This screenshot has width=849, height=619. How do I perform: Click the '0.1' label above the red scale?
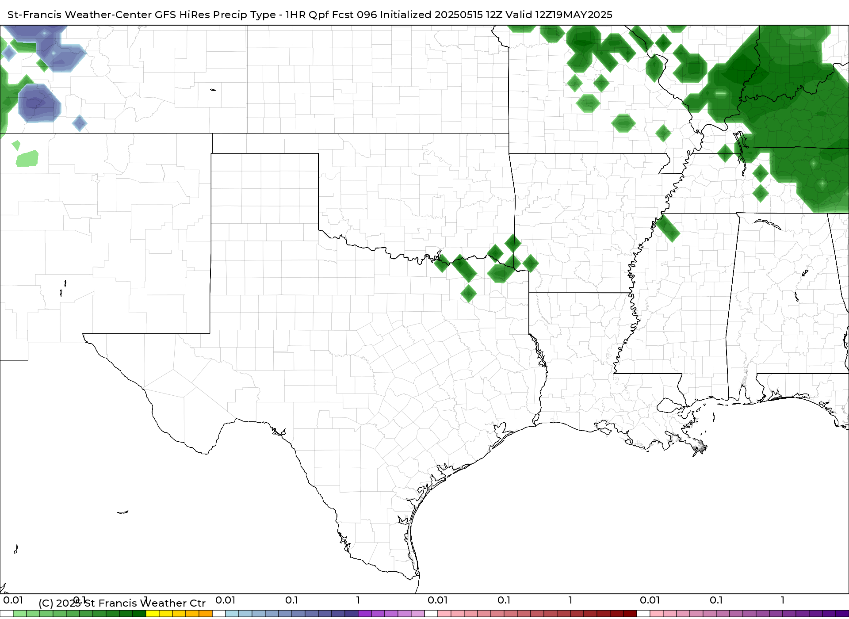504,600
